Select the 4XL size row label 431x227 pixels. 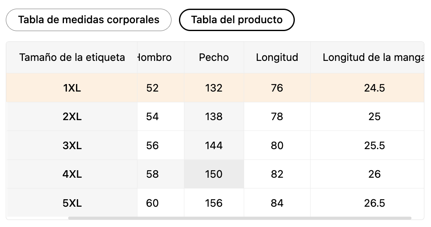pos(72,174)
